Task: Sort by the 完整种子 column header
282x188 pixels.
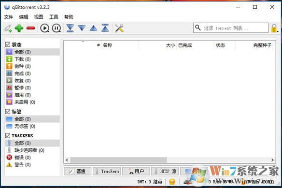Action: (254, 45)
